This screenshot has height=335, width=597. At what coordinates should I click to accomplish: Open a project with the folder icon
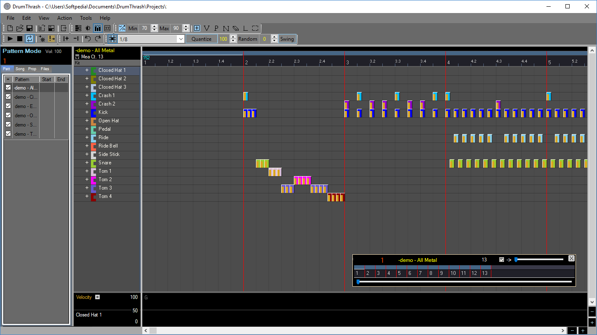pyautogui.click(x=19, y=28)
